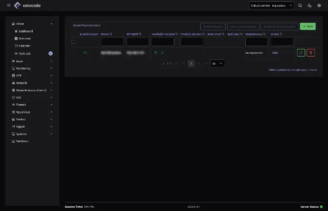Click the green edit pencil icon
328x211 pixels.
pyautogui.click(x=301, y=53)
